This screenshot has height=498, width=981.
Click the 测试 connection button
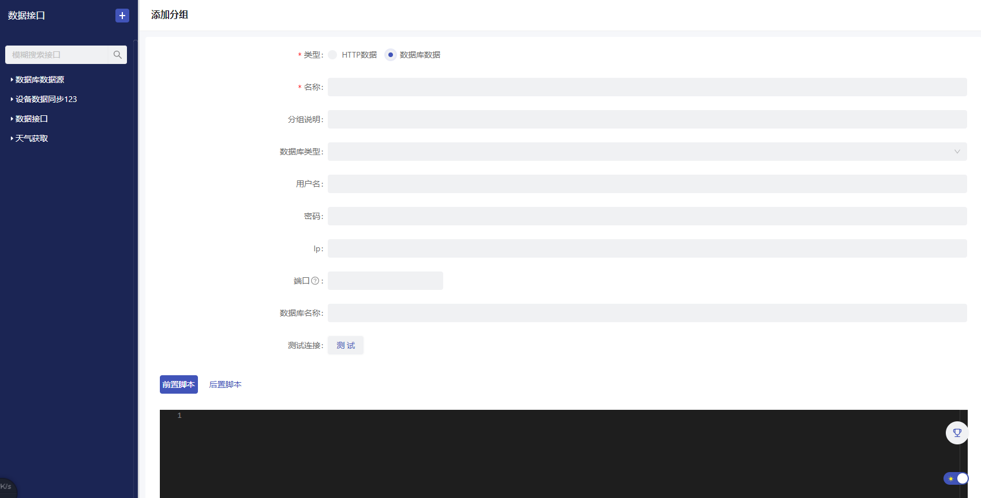pos(346,345)
